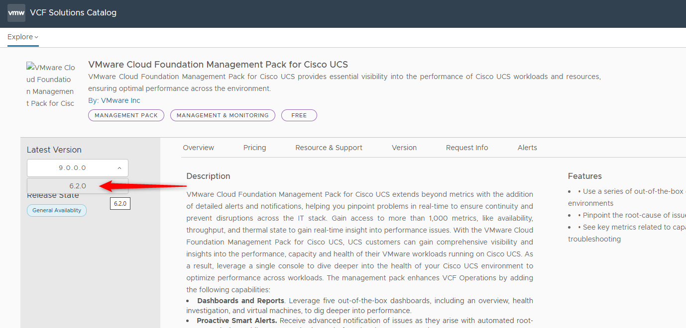686x328 pixels.
Task: Click the General Availability release badge
Action: click(x=57, y=210)
